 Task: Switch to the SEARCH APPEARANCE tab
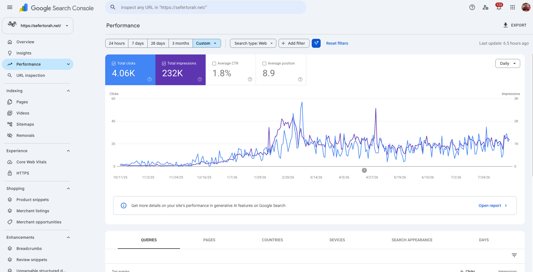click(x=412, y=240)
